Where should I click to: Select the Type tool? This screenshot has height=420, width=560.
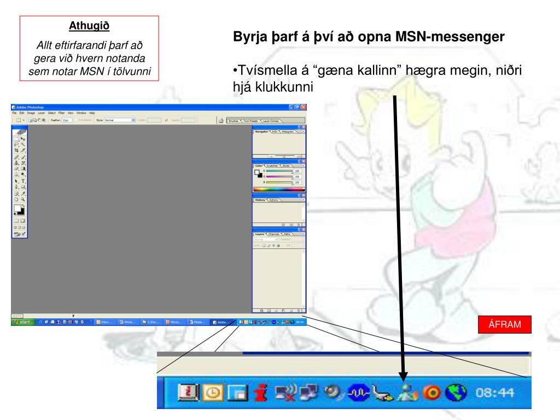pos(23,180)
